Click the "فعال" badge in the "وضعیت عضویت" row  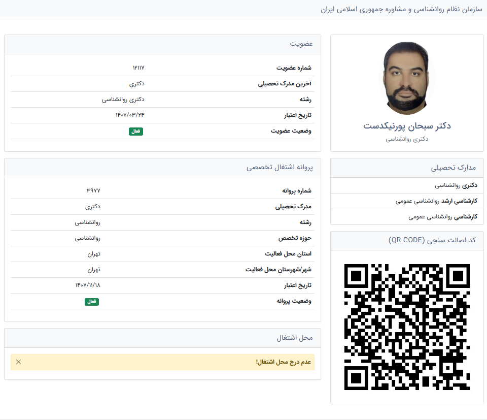point(136,132)
